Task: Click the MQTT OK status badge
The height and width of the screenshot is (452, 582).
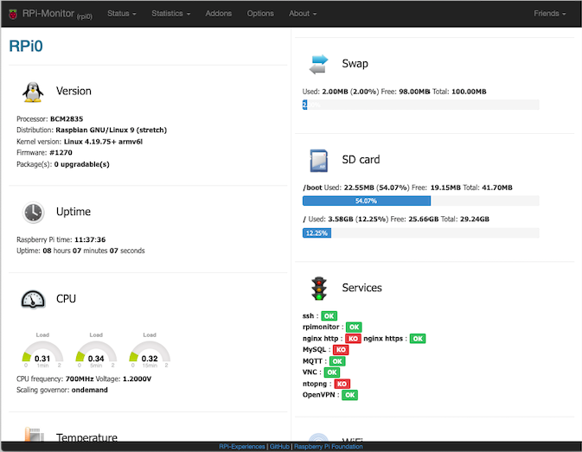Action: coord(337,361)
